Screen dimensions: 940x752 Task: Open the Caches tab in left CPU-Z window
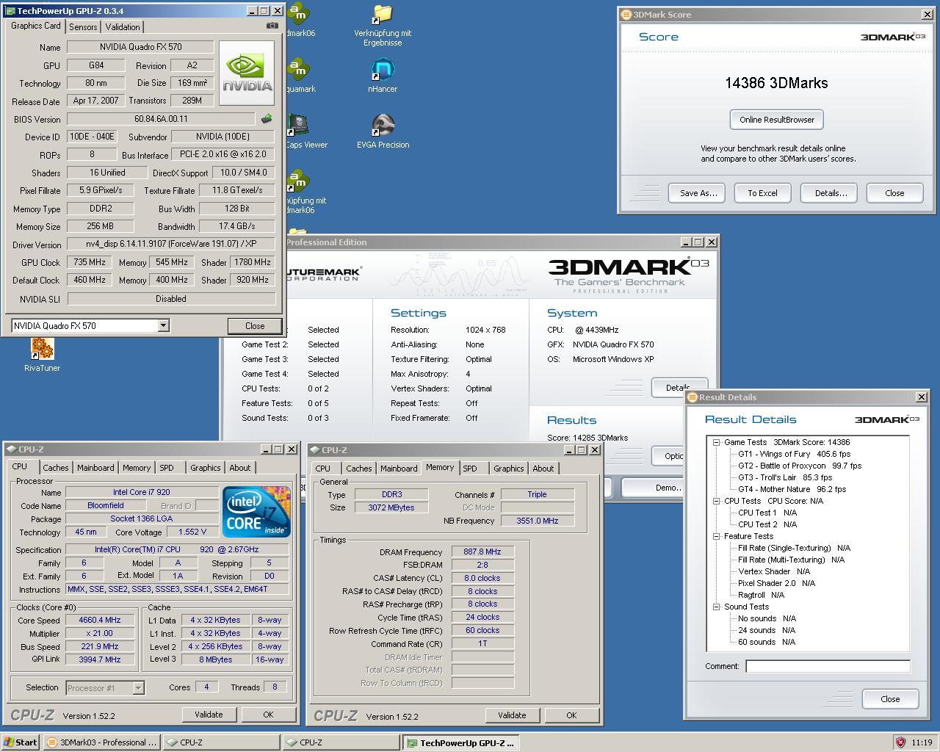[56, 468]
